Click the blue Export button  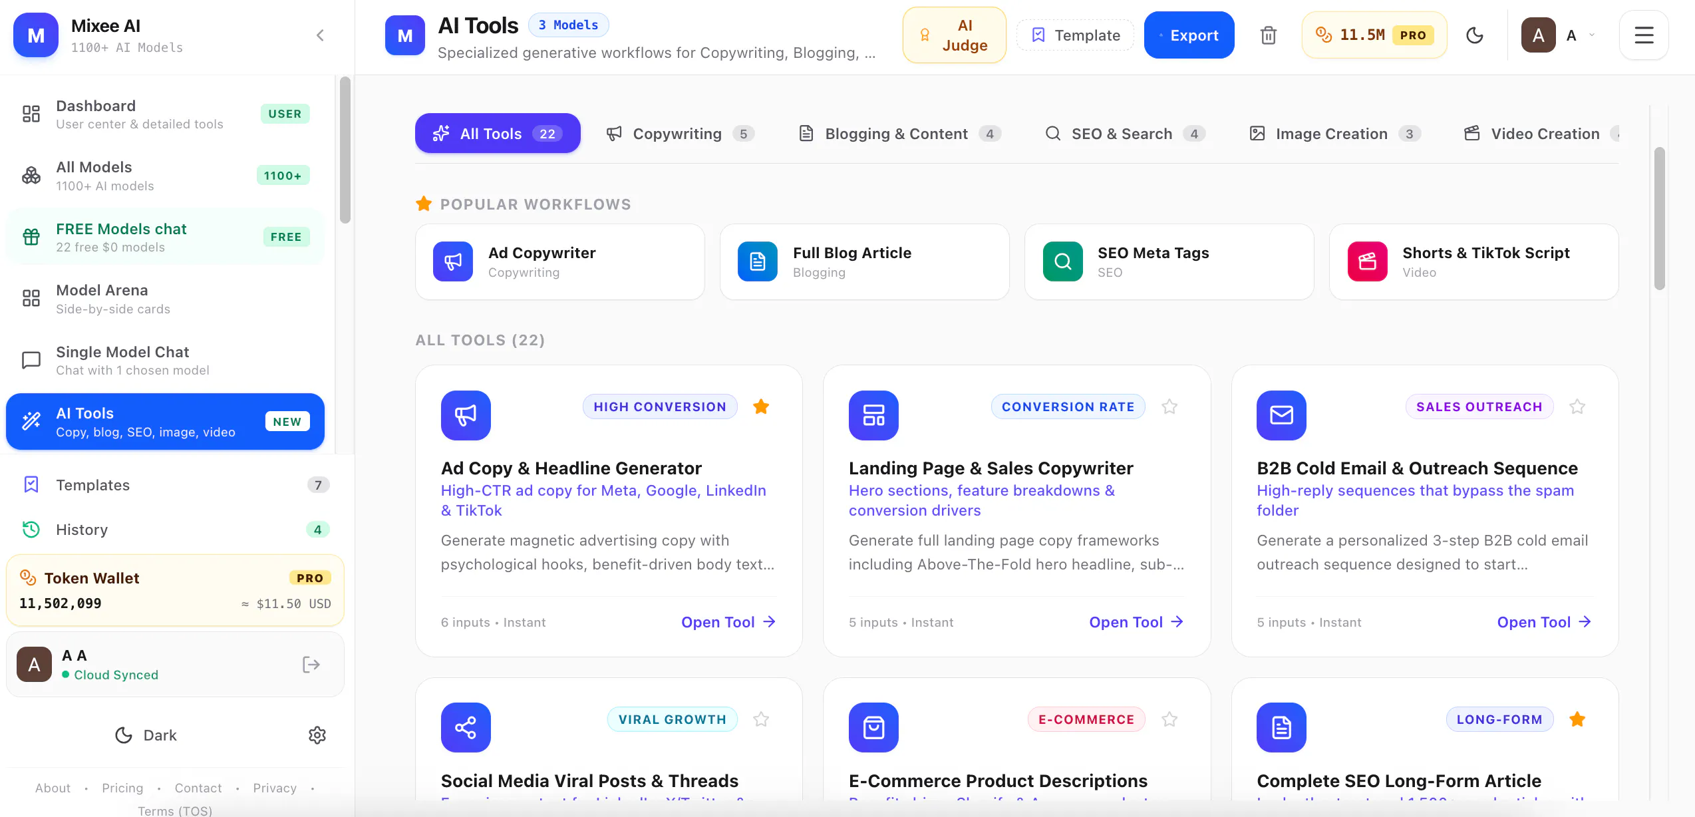[x=1189, y=35]
